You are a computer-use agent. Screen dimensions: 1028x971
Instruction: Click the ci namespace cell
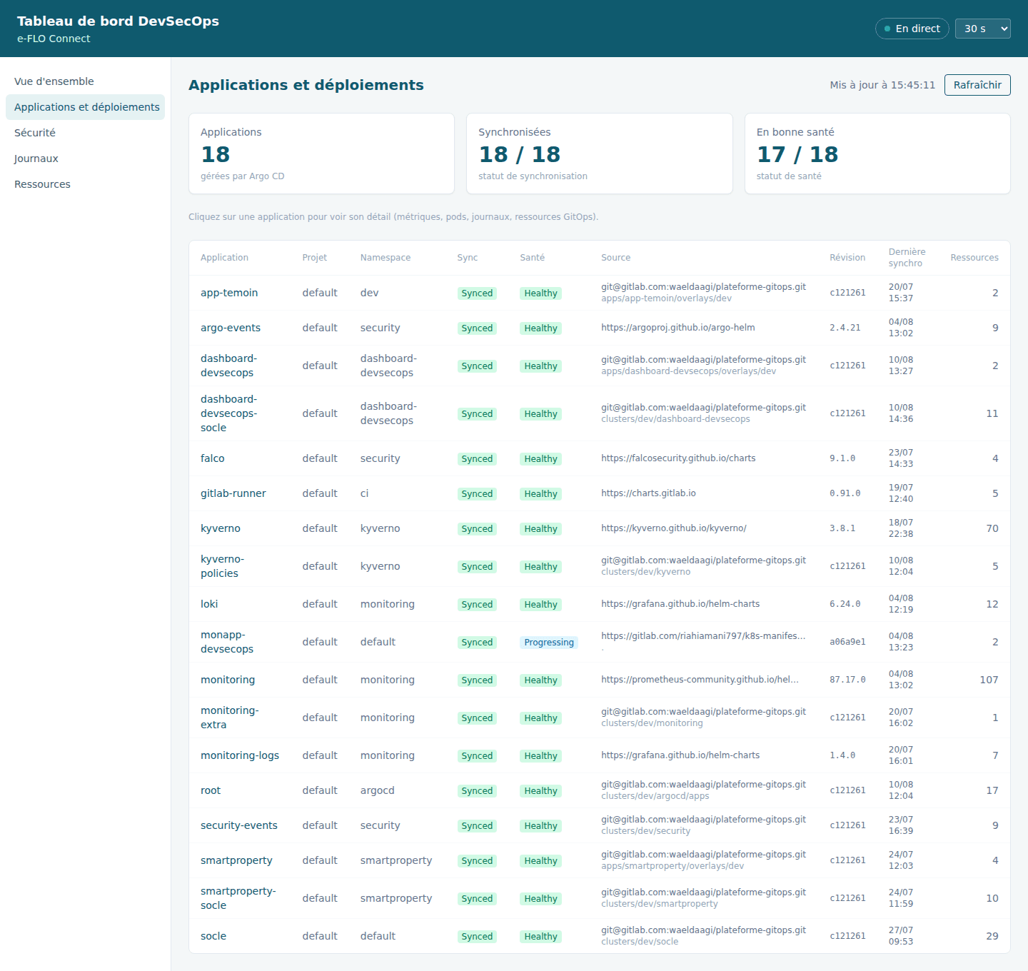coord(365,493)
